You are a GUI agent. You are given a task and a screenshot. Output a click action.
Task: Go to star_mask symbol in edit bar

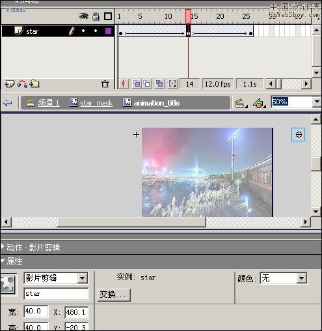pyautogui.click(x=96, y=103)
